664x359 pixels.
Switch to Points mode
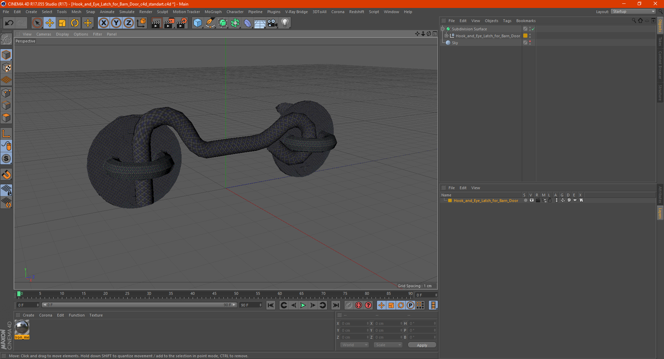(6, 93)
